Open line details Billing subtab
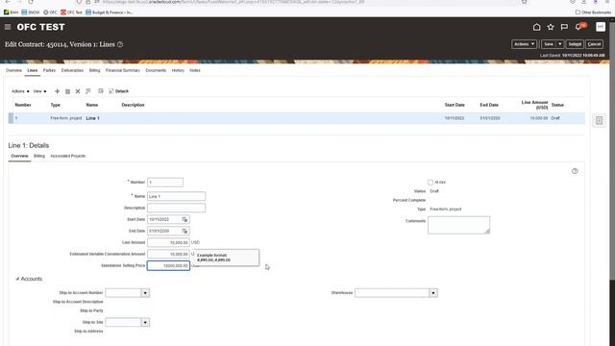 [39, 156]
